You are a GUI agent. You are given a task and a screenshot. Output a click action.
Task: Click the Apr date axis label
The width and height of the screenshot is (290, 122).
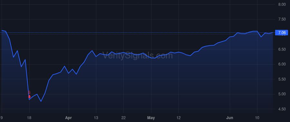[x=68, y=118]
